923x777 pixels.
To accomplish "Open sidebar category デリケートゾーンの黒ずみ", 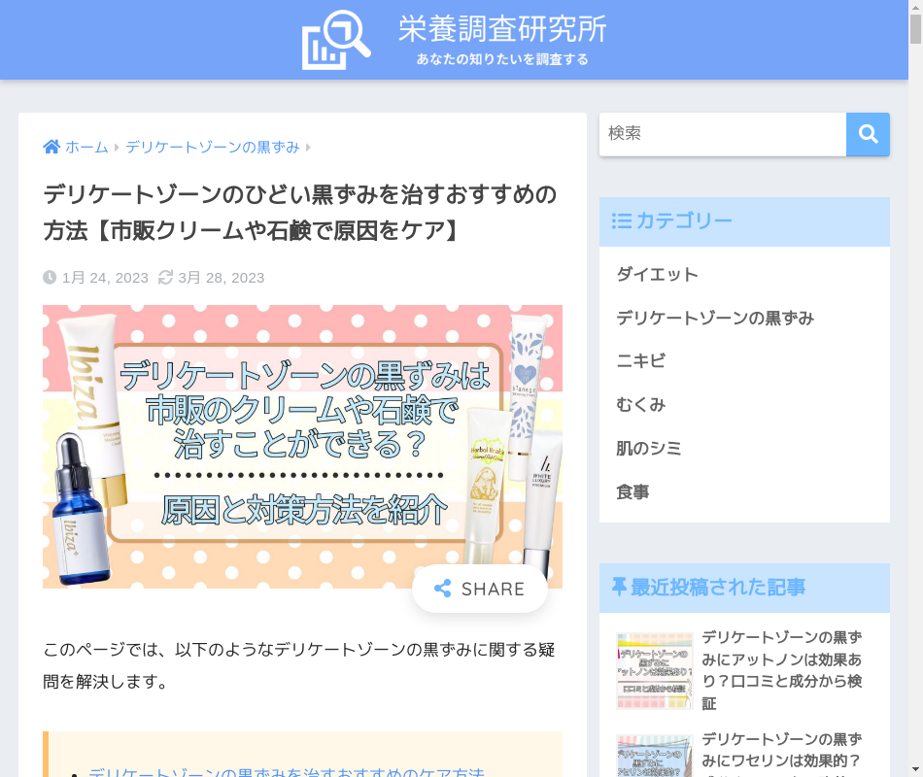I will [714, 319].
